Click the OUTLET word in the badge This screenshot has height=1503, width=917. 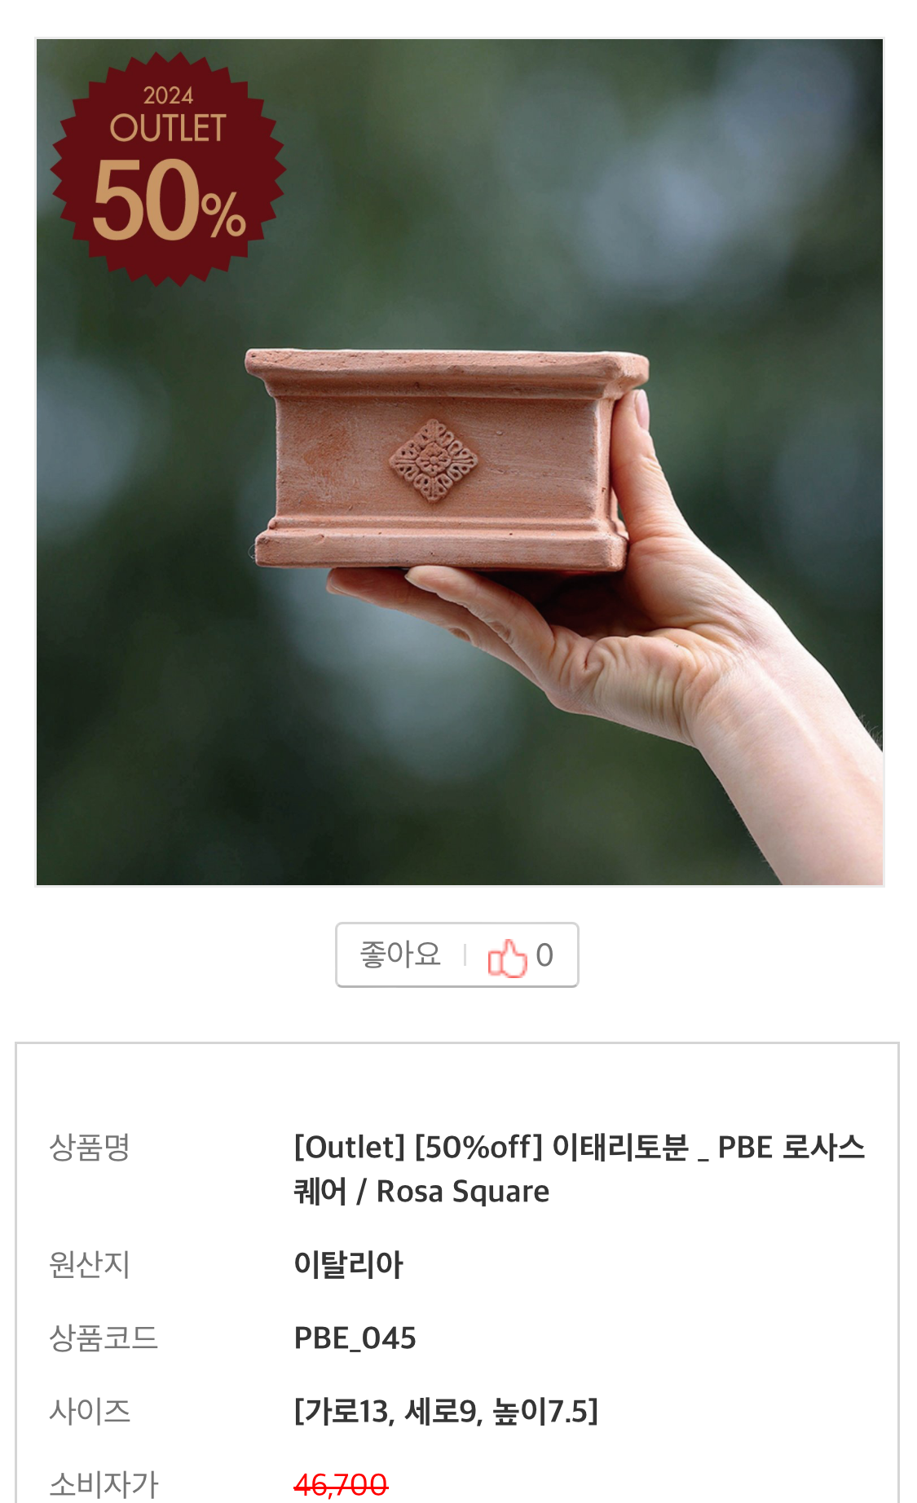coord(168,128)
